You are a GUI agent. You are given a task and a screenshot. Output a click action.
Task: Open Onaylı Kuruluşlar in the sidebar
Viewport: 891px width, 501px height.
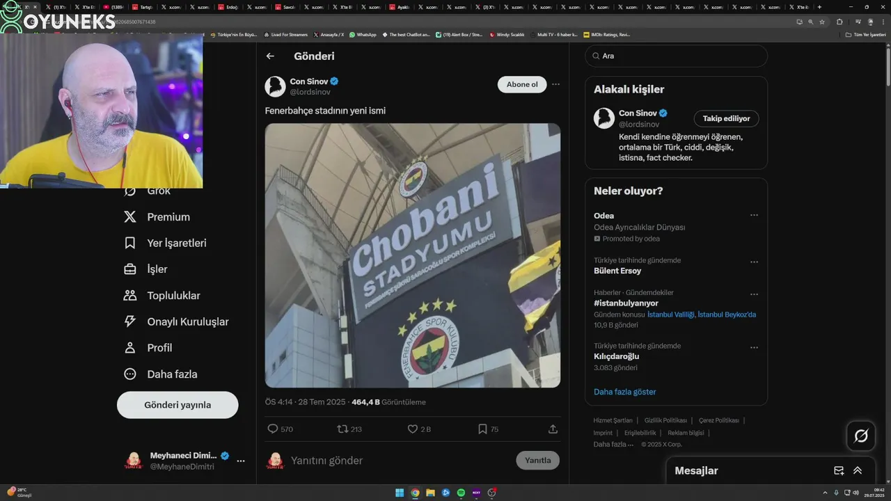point(176,321)
